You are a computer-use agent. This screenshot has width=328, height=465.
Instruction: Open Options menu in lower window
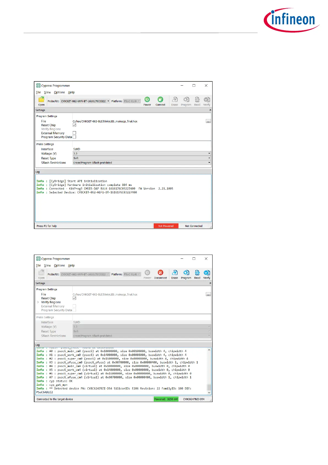coord(59,265)
